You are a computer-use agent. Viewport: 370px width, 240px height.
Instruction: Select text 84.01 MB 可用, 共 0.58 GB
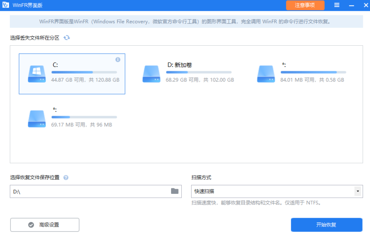(312, 80)
